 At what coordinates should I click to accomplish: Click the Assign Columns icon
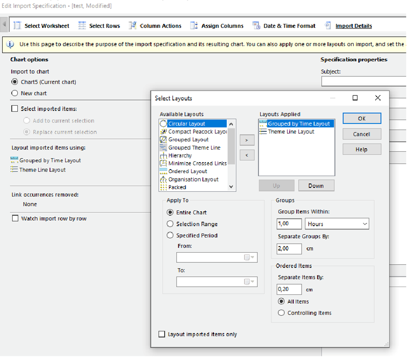(x=194, y=25)
